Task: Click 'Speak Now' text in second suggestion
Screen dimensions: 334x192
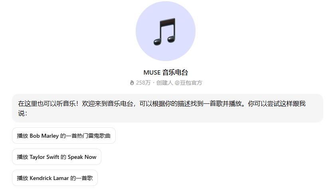Action: [82, 157]
